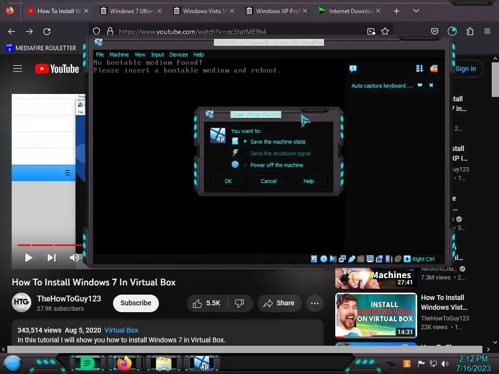Click the Share button
Viewport: 499px width, 374px height.
[279, 303]
